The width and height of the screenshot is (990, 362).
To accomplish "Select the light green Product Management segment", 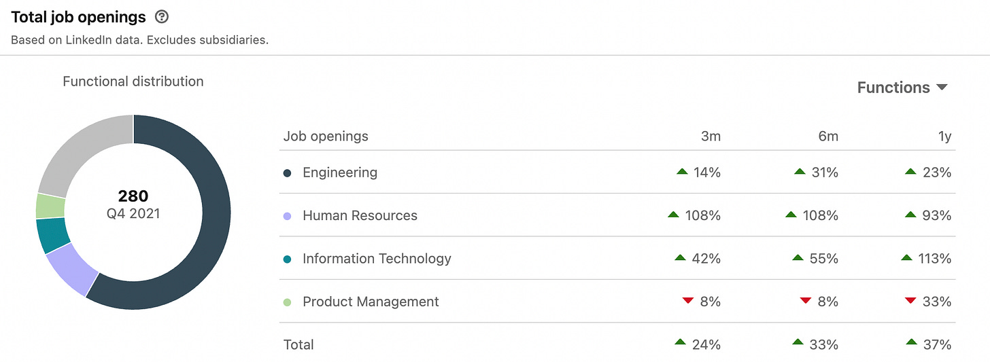I will (50, 206).
